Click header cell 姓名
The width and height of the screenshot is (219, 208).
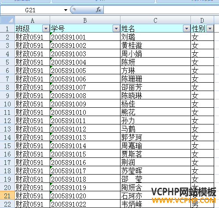(155, 29)
